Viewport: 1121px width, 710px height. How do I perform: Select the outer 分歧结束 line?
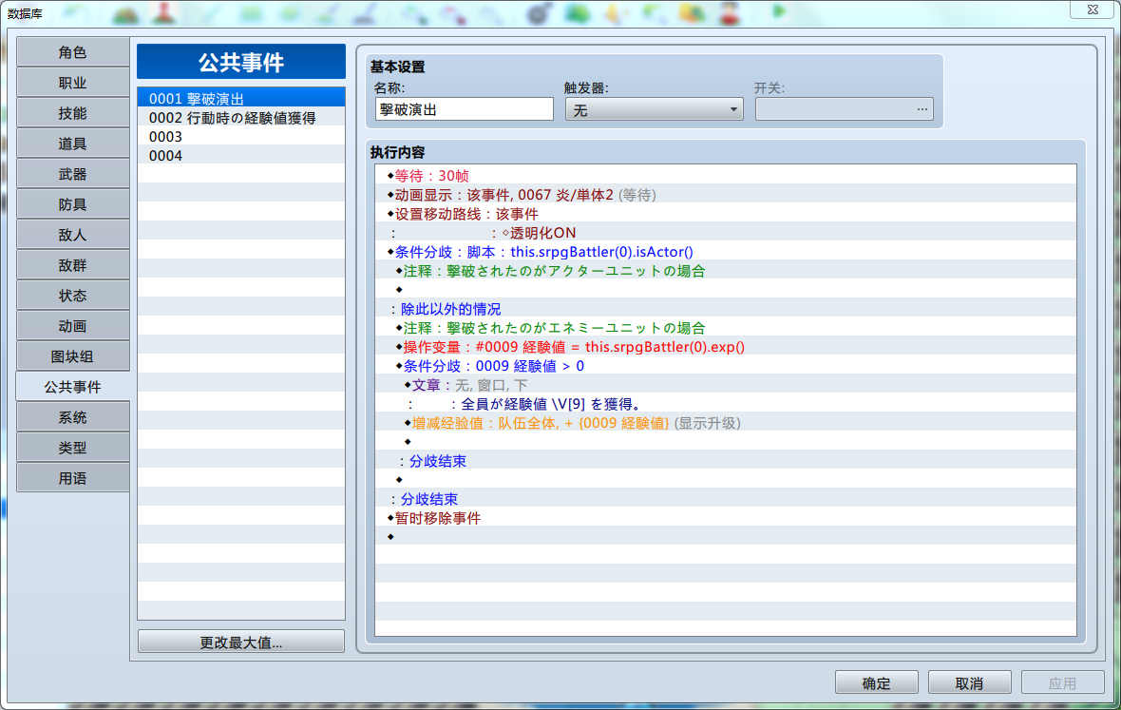pyautogui.click(x=726, y=499)
